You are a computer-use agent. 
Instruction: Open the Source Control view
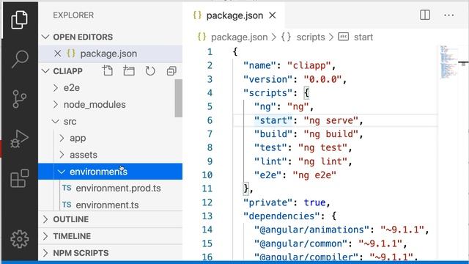tap(20, 99)
